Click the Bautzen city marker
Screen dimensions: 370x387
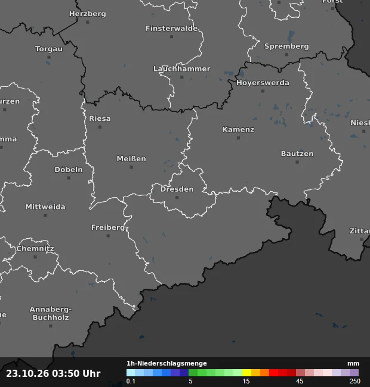(297, 162)
